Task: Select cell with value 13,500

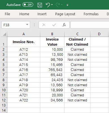Action: [x=52, y=55]
